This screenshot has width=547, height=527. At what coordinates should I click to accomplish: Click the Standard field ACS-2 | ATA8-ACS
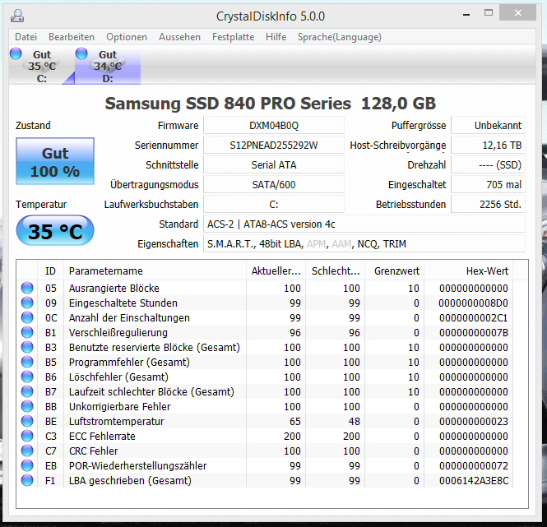pos(364,224)
